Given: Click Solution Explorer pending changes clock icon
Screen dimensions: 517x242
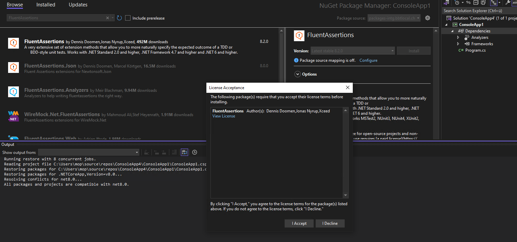Looking at the screenshot, I should point(457,3).
